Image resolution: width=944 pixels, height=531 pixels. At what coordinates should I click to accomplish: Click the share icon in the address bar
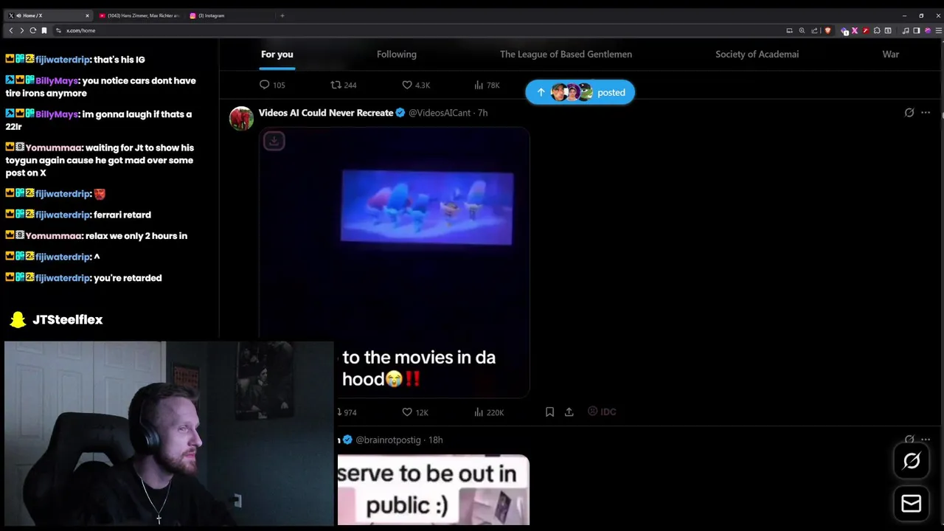pos(814,30)
